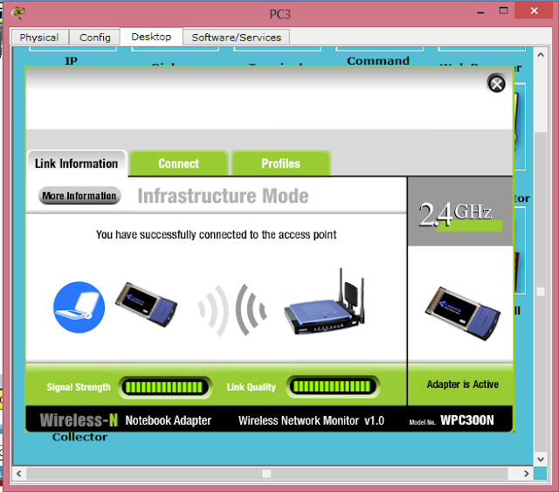Click the wireless signal waves icon
Image resolution: width=559 pixels, height=492 pixels.
(x=232, y=310)
